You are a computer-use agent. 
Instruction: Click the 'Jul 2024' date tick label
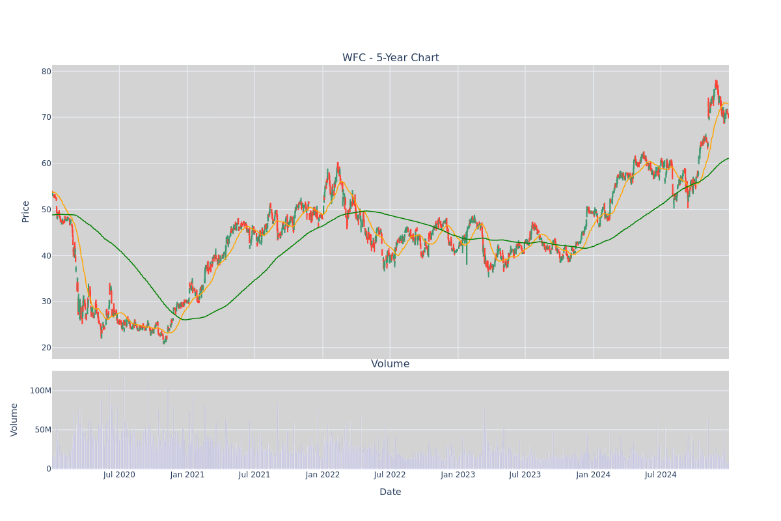[x=661, y=475]
